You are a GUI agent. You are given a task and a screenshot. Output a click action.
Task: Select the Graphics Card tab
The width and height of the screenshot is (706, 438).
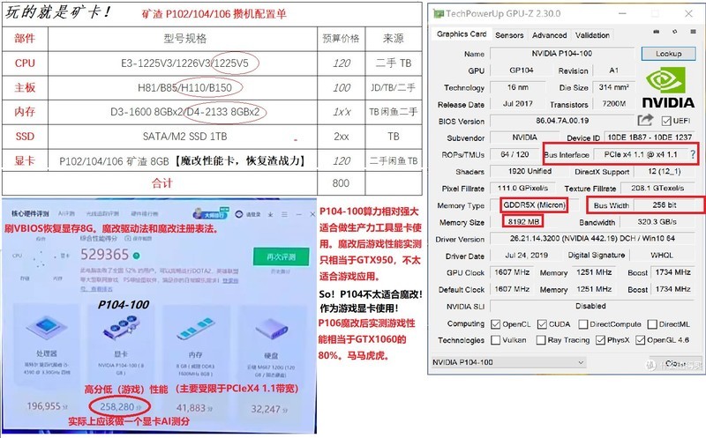pyautogui.click(x=462, y=34)
